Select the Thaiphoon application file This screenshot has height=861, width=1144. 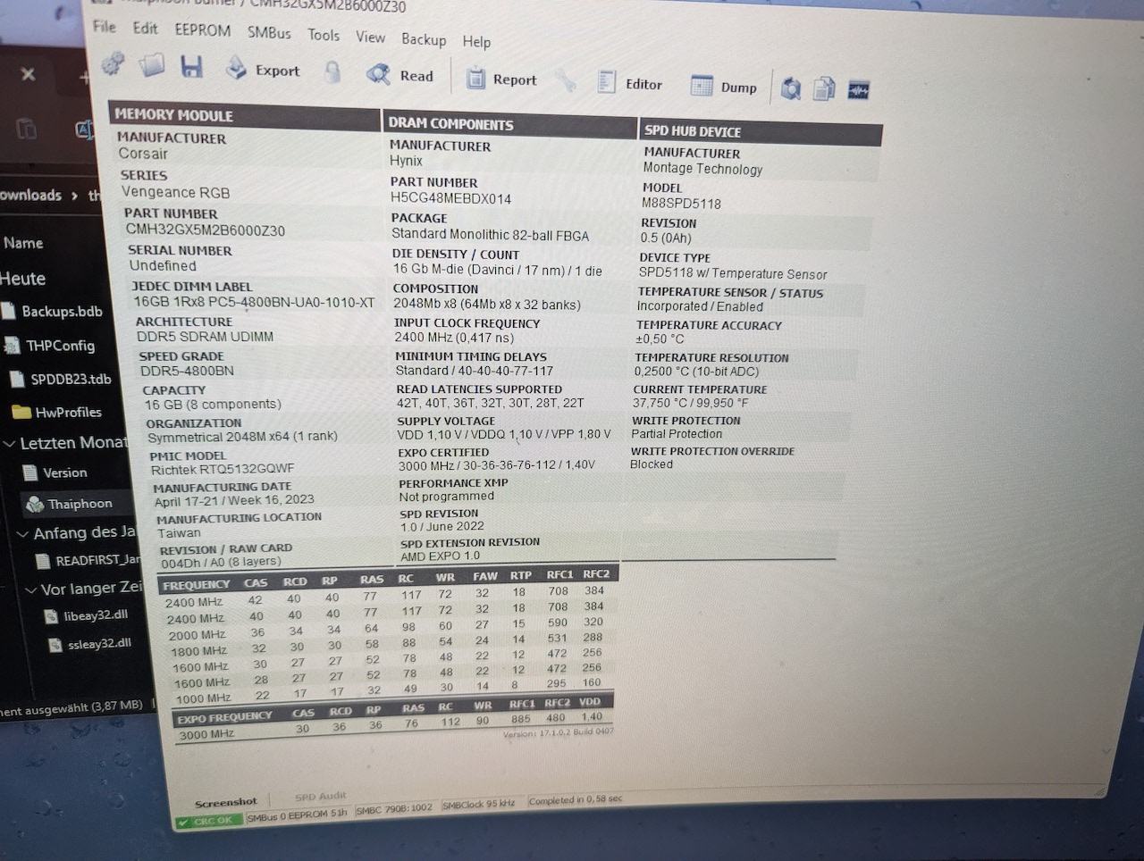pyautogui.click(x=70, y=504)
